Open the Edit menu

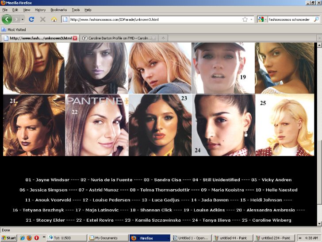15,10
